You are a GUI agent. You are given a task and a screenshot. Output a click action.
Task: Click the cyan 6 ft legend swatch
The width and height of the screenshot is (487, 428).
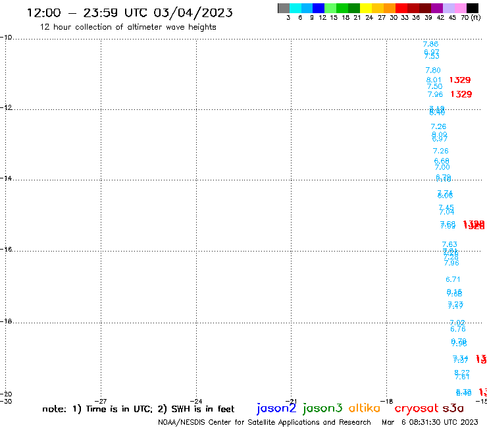click(x=295, y=8)
